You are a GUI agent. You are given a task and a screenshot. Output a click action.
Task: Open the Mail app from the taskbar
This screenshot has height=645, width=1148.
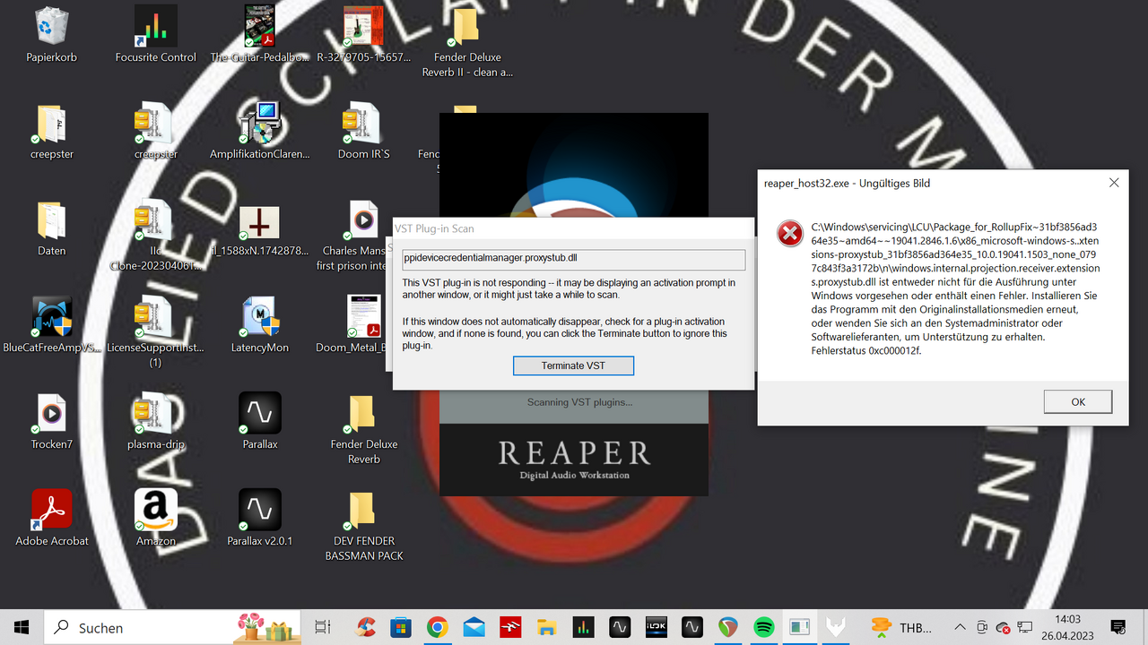pos(474,627)
